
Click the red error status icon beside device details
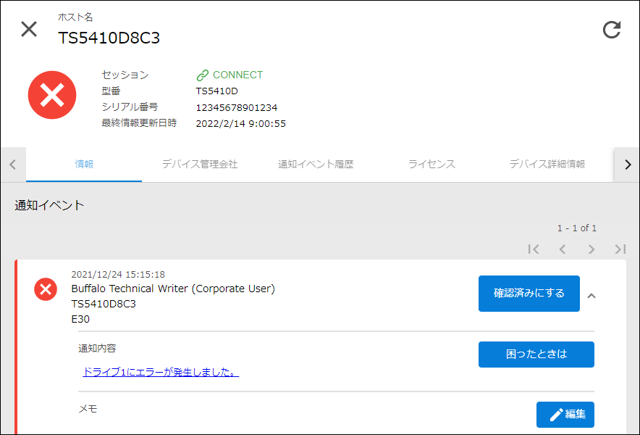[x=51, y=94]
